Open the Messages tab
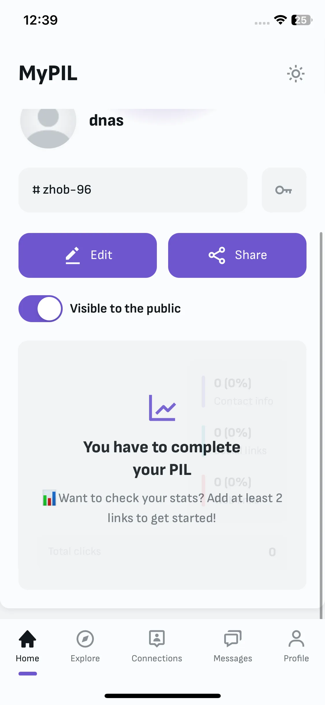325x705 pixels. point(233,646)
